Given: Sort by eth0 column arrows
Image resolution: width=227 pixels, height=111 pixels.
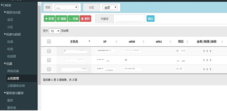Looking at the screenshot, I should (143, 42).
